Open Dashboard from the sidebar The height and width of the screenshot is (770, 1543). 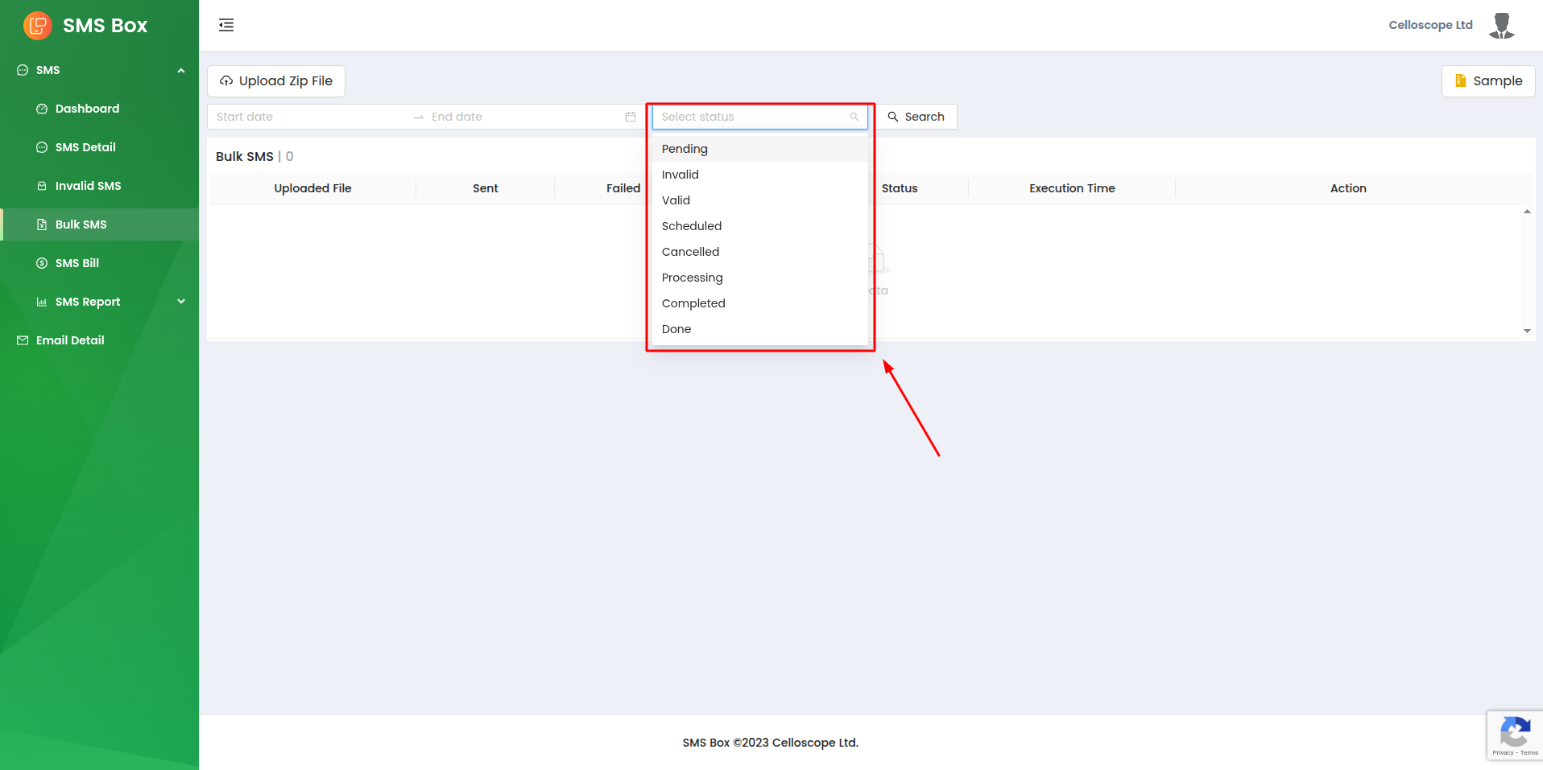point(87,109)
